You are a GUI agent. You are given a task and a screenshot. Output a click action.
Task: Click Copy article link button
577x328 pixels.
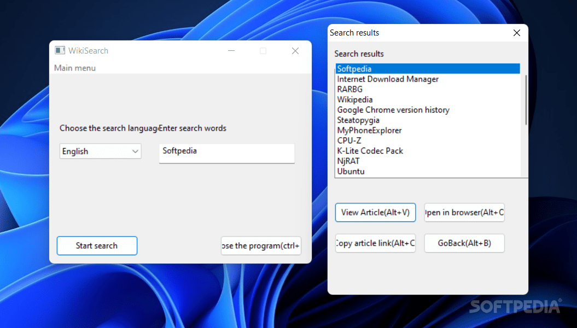coord(375,243)
